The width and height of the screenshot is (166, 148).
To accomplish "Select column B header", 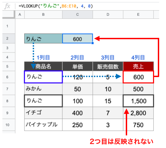I will 43,14.
